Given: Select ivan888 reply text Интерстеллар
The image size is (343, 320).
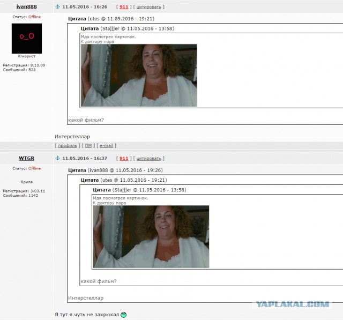Looking at the screenshot, I should (72, 137).
